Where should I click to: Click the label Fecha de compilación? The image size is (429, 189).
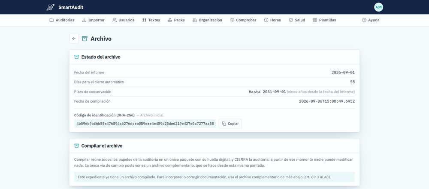pyautogui.click(x=92, y=101)
